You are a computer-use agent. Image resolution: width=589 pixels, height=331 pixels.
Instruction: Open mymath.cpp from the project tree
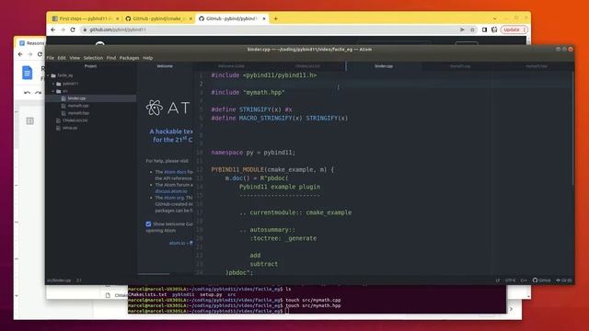pyautogui.click(x=78, y=106)
